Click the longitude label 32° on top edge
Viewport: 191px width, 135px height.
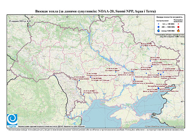coord(102,17)
